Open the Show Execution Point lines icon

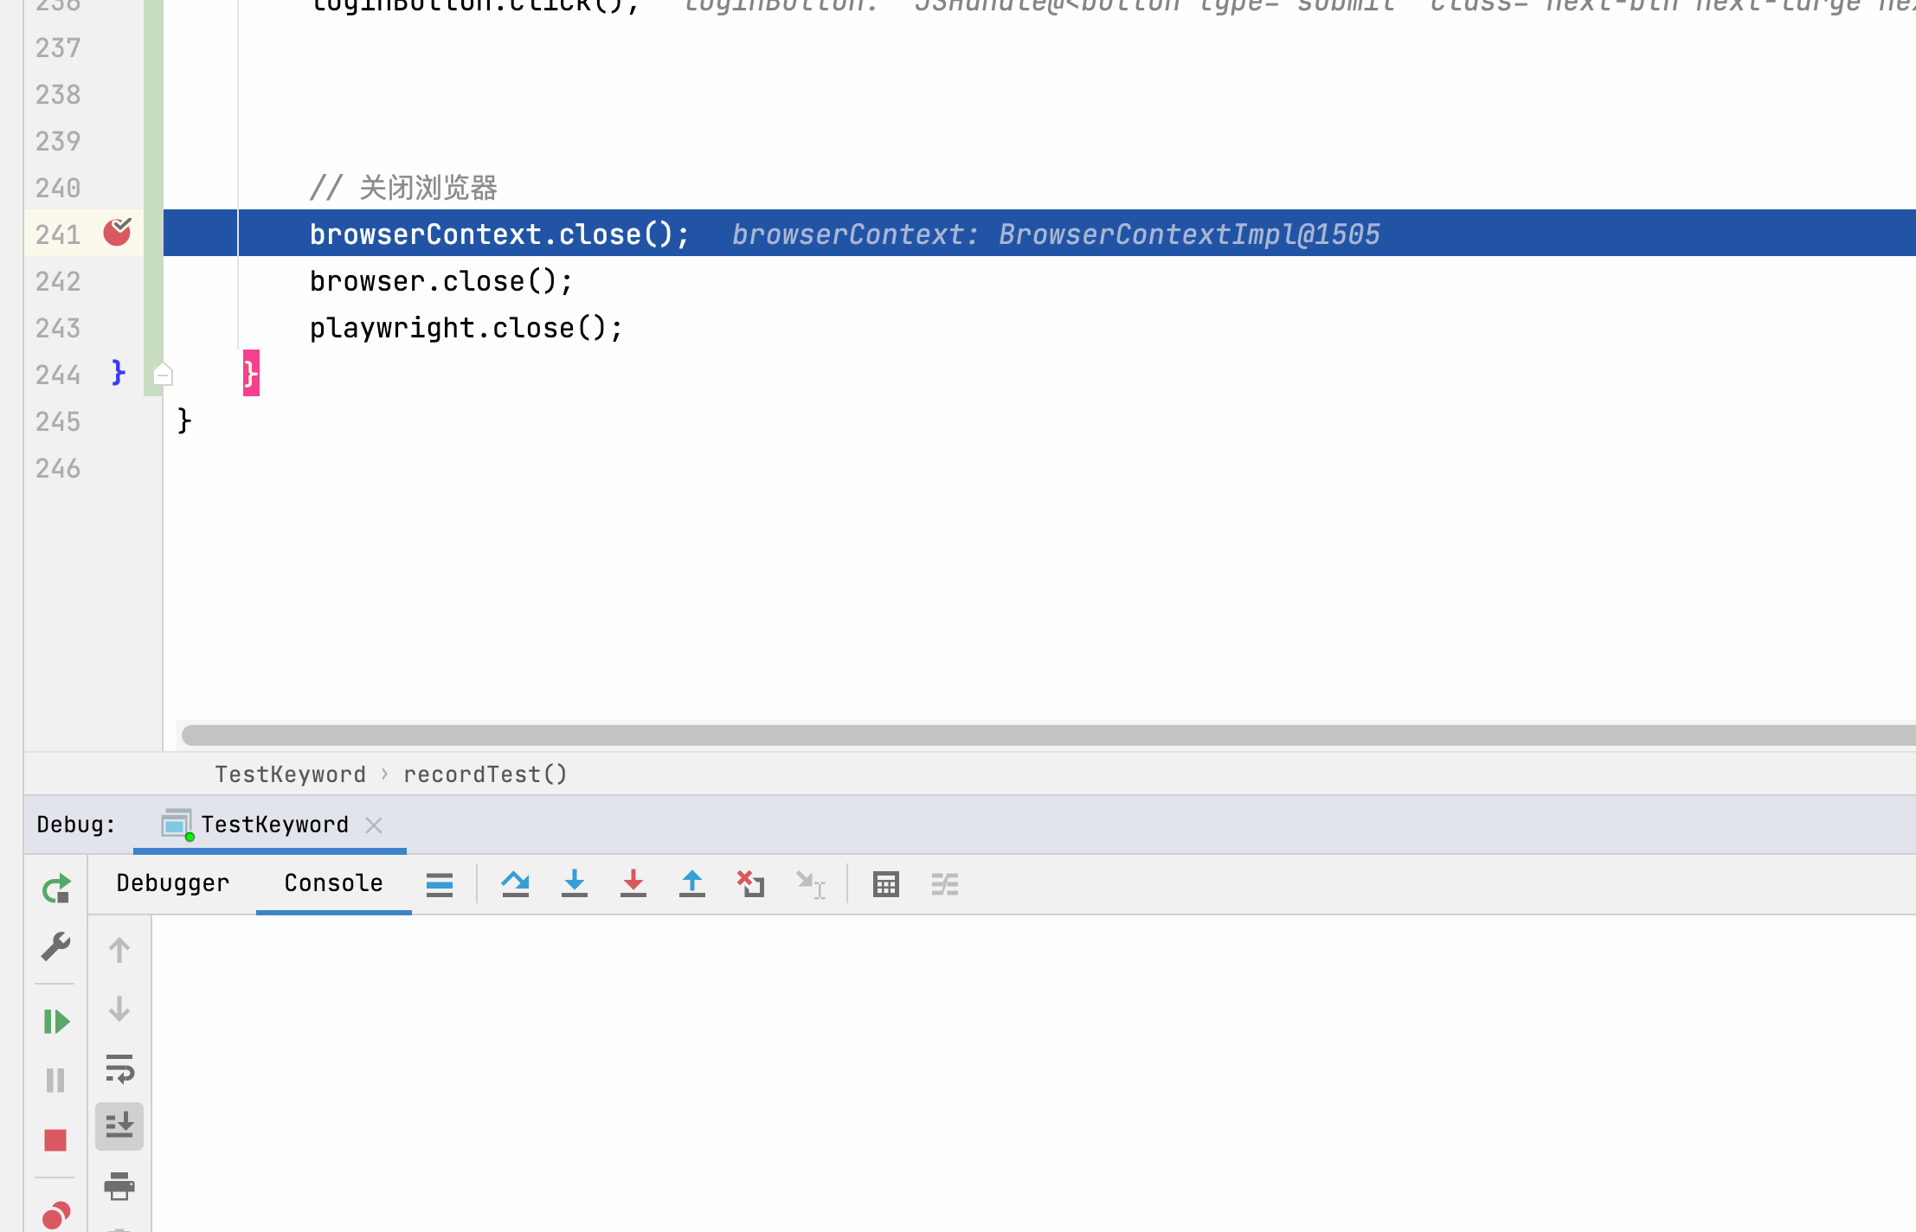click(x=440, y=883)
